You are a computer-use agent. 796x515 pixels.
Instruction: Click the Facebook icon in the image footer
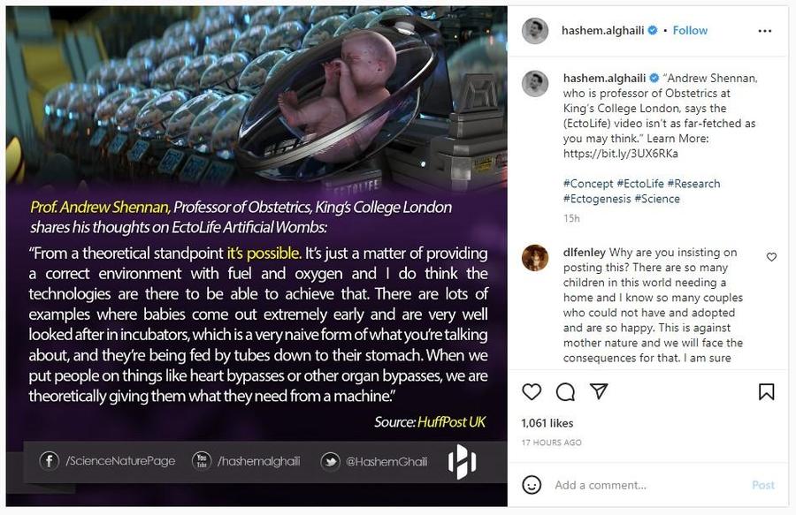pyautogui.click(x=49, y=460)
